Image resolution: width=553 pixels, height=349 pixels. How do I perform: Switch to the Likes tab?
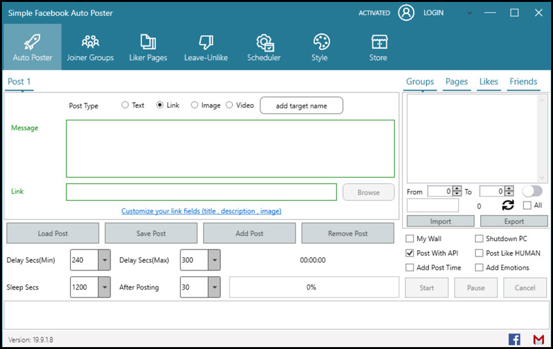pyautogui.click(x=489, y=82)
